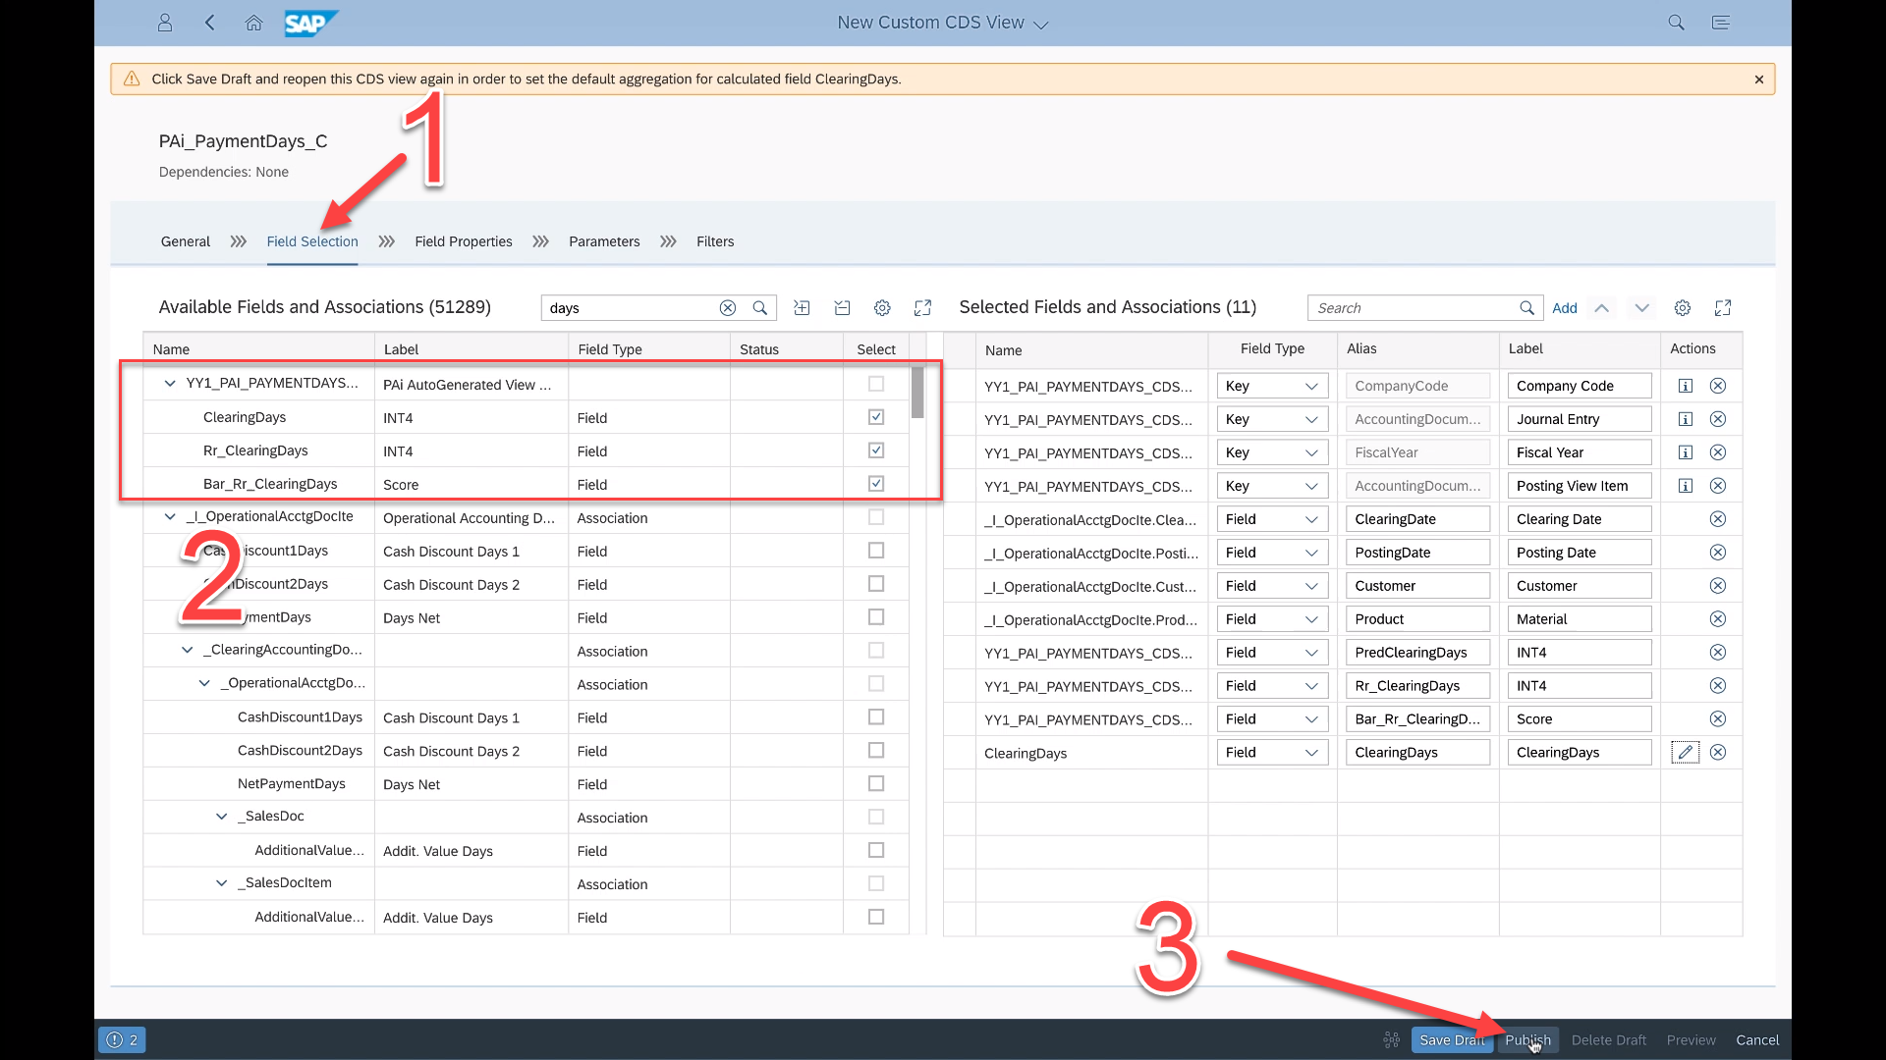Open the New Custom CDS View title dropdown

pyautogui.click(x=1041, y=25)
